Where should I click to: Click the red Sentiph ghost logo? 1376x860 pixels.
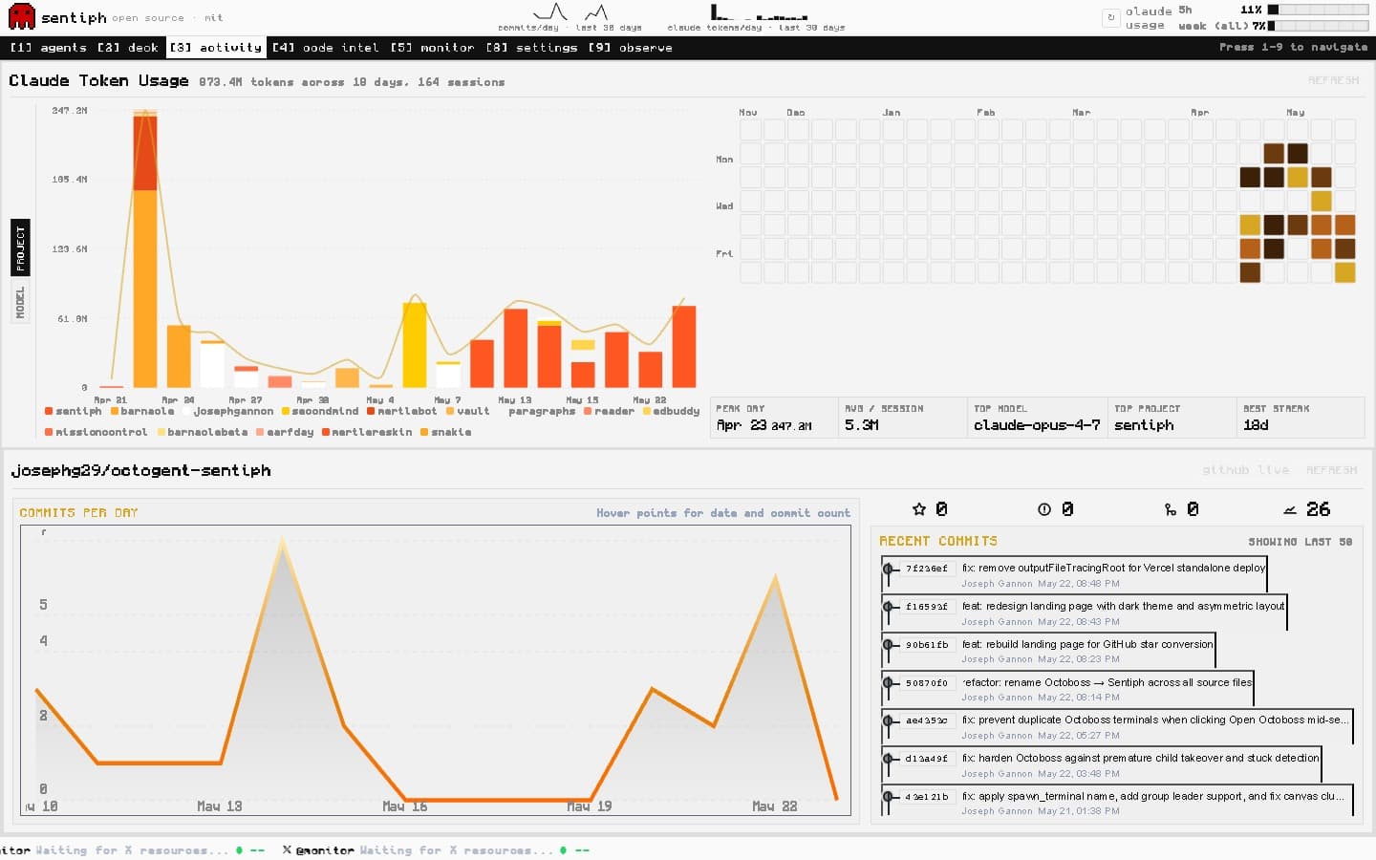(x=21, y=16)
